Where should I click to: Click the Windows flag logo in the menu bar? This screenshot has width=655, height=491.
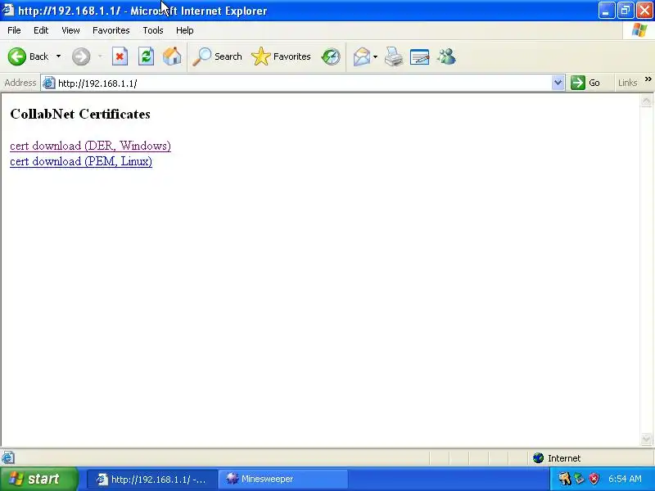point(639,30)
